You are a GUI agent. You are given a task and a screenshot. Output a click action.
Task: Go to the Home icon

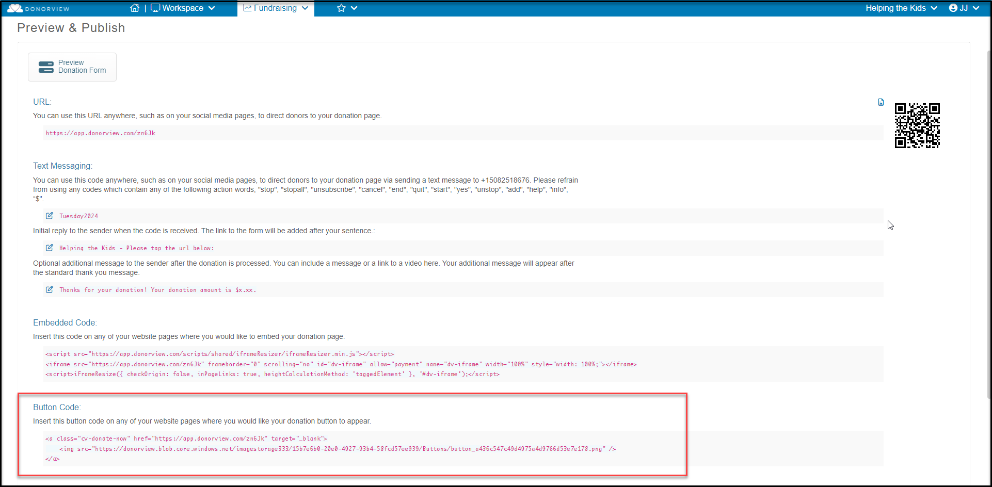click(x=135, y=8)
